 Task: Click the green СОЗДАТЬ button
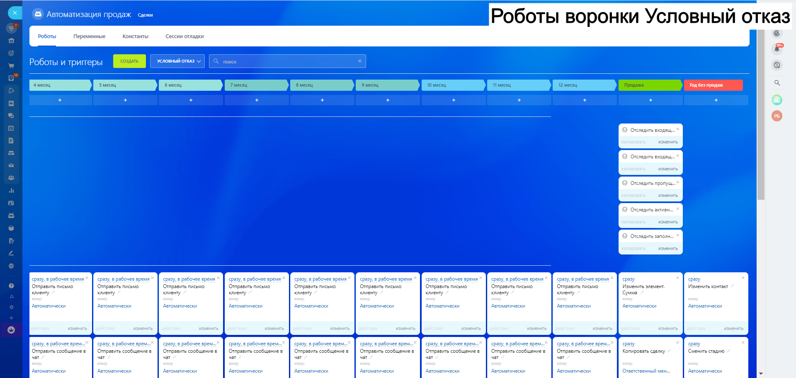[129, 61]
